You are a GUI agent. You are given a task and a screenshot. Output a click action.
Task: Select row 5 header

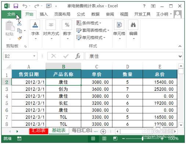[7, 103]
